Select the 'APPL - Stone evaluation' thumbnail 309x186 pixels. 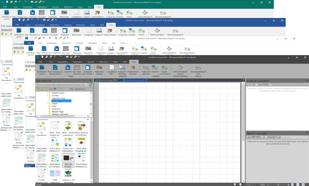tap(68, 129)
